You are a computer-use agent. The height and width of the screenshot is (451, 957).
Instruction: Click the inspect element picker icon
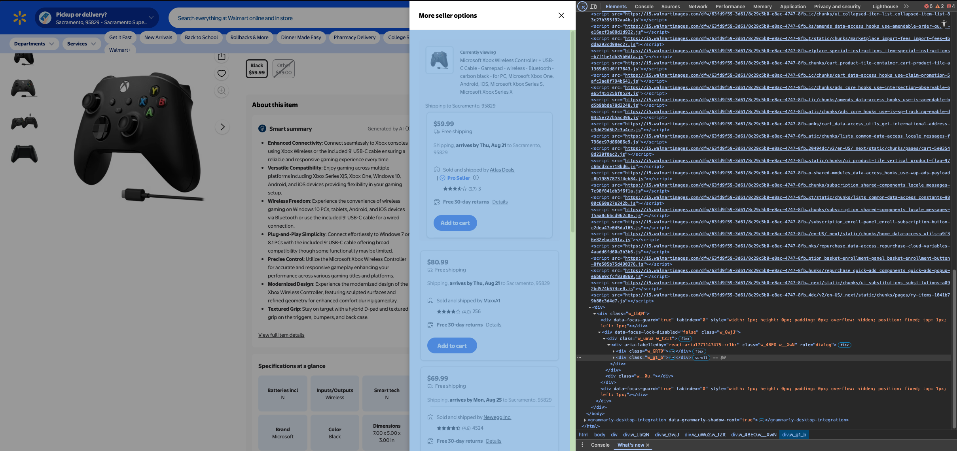582,6
